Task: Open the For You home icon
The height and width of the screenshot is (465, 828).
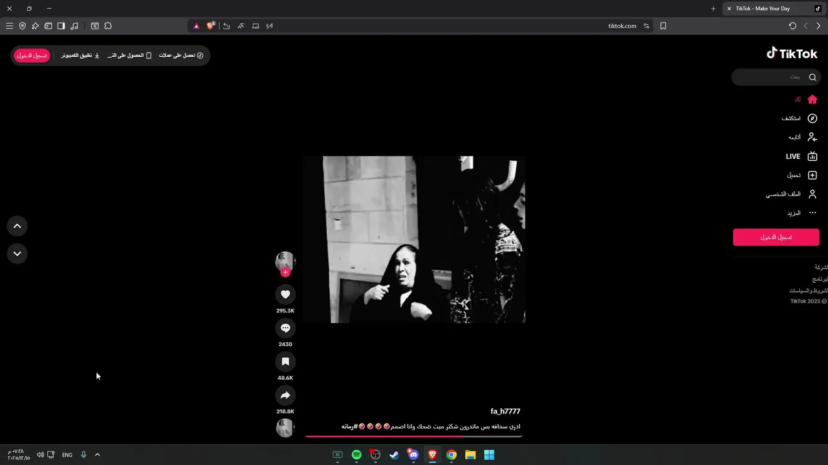Action: (812, 99)
